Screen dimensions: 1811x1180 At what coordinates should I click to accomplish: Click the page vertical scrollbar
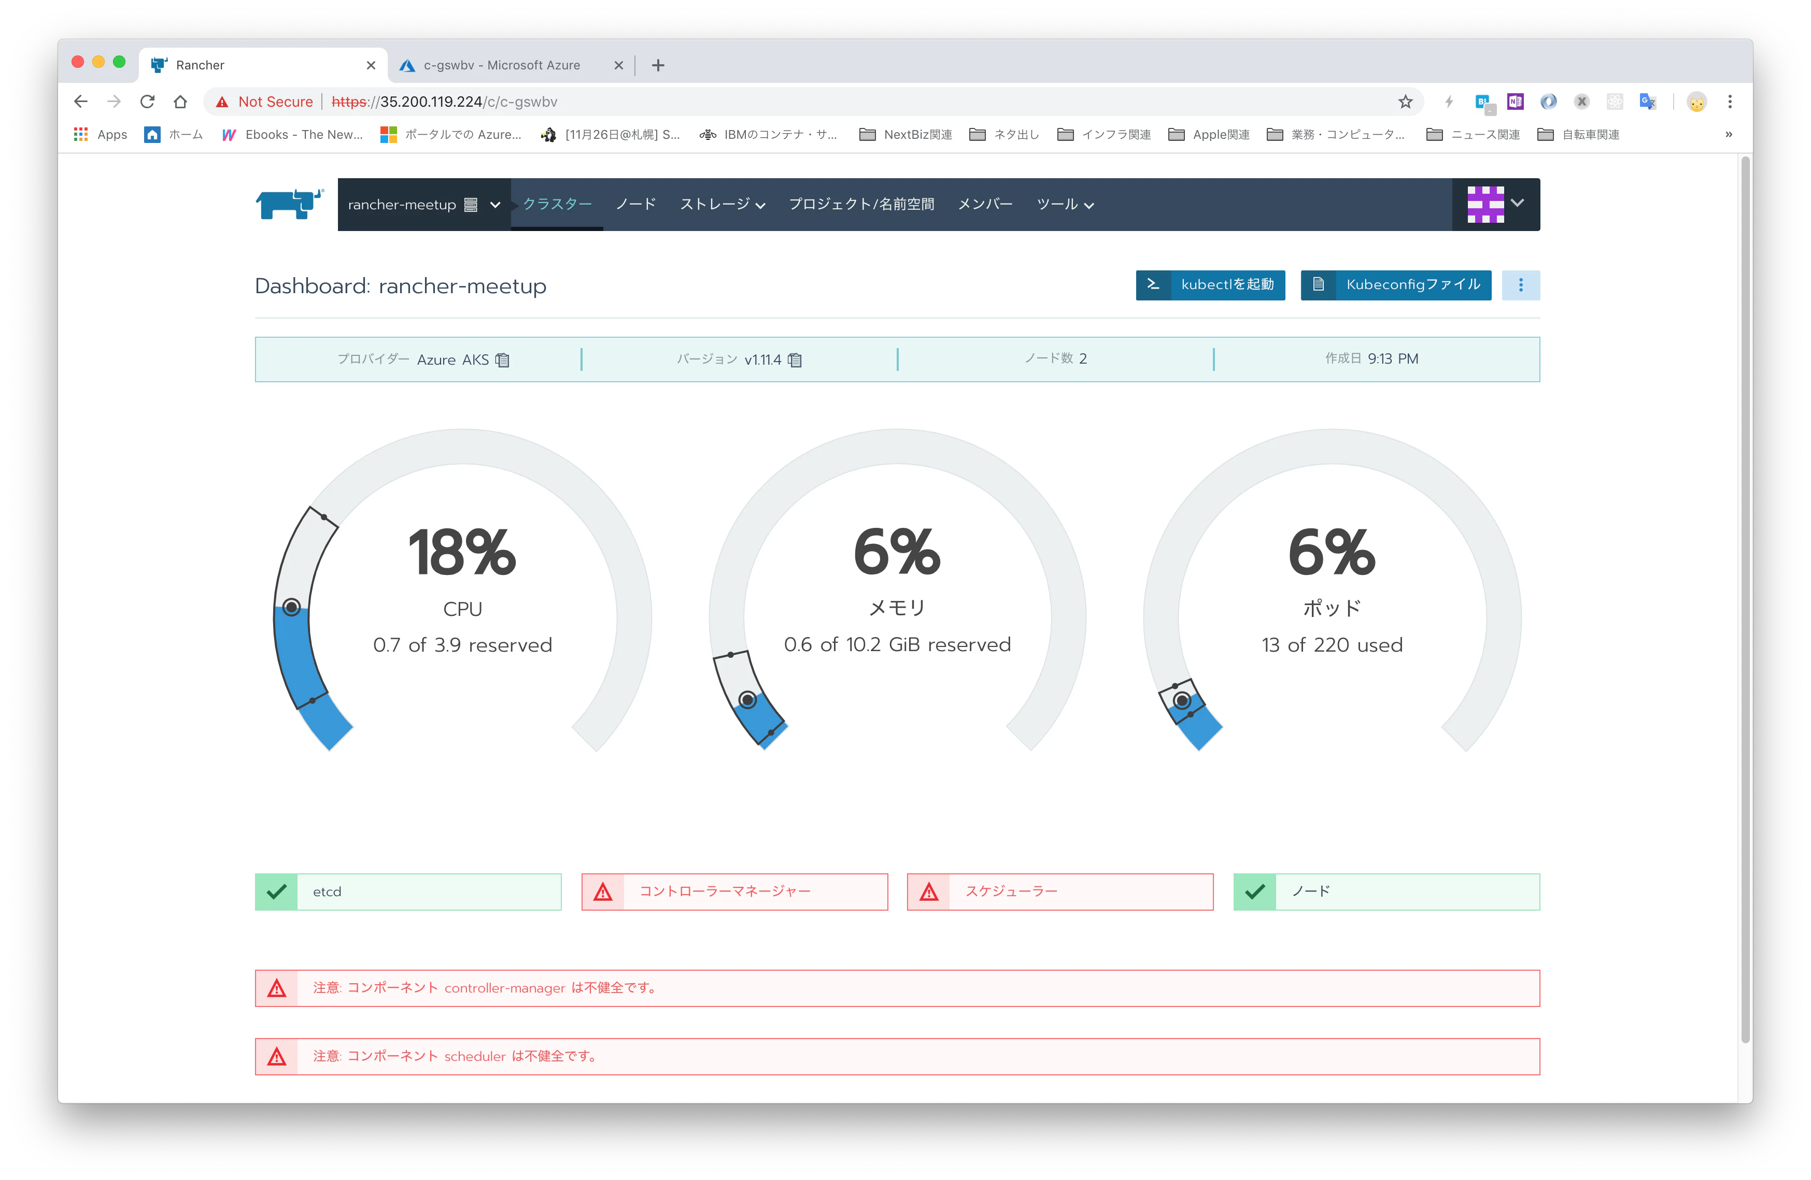pyautogui.click(x=1746, y=601)
